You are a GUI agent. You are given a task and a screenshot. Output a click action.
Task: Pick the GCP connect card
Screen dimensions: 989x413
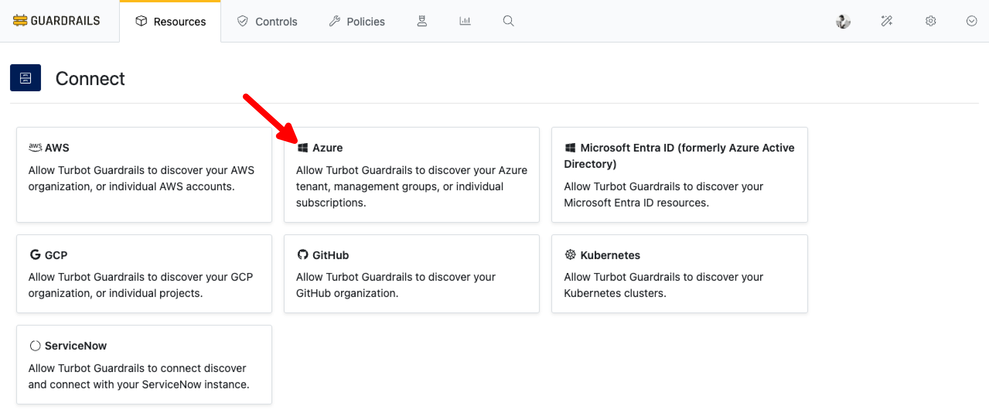pyautogui.click(x=144, y=273)
